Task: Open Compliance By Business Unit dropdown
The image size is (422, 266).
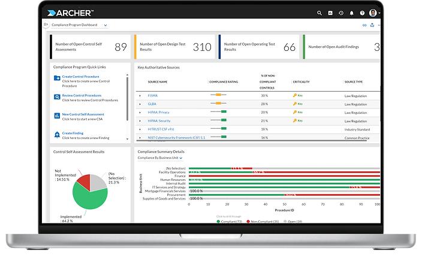Action: [160, 158]
